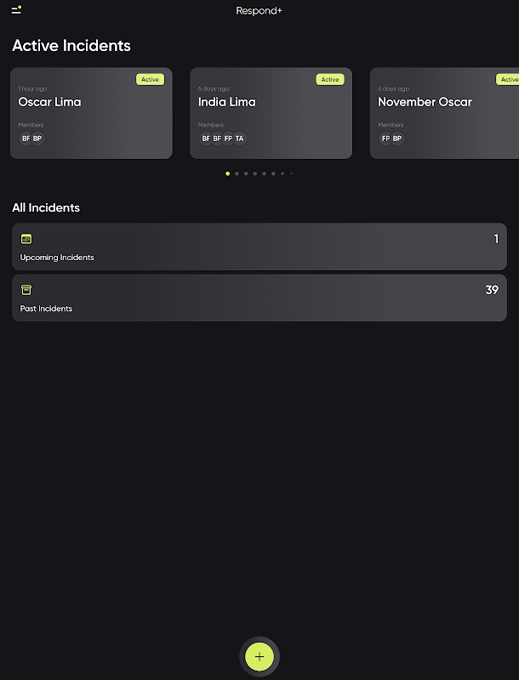Image resolution: width=519 pixels, height=680 pixels.
Task: Click Active badge on India Lima card
Action: coord(330,79)
